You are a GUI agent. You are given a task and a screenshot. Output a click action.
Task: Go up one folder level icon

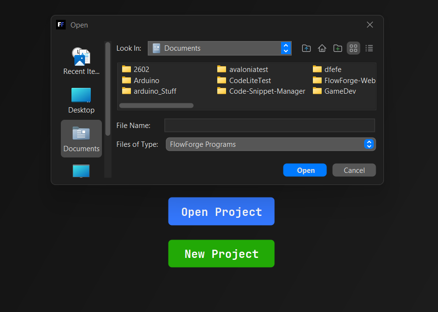point(306,48)
